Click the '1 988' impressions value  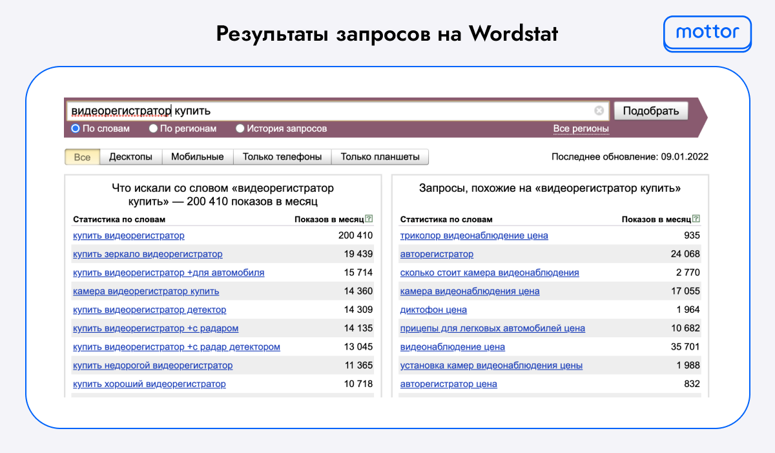pos(688,366)
